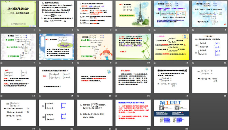Viewport: 228px width, 130px height.
Task: Select slide 9 with cartoon girl
Action: click(95, 47)
